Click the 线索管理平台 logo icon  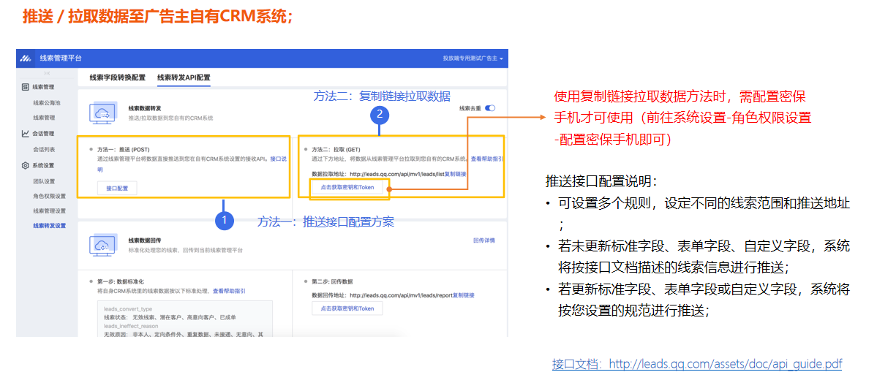(26, 58)
